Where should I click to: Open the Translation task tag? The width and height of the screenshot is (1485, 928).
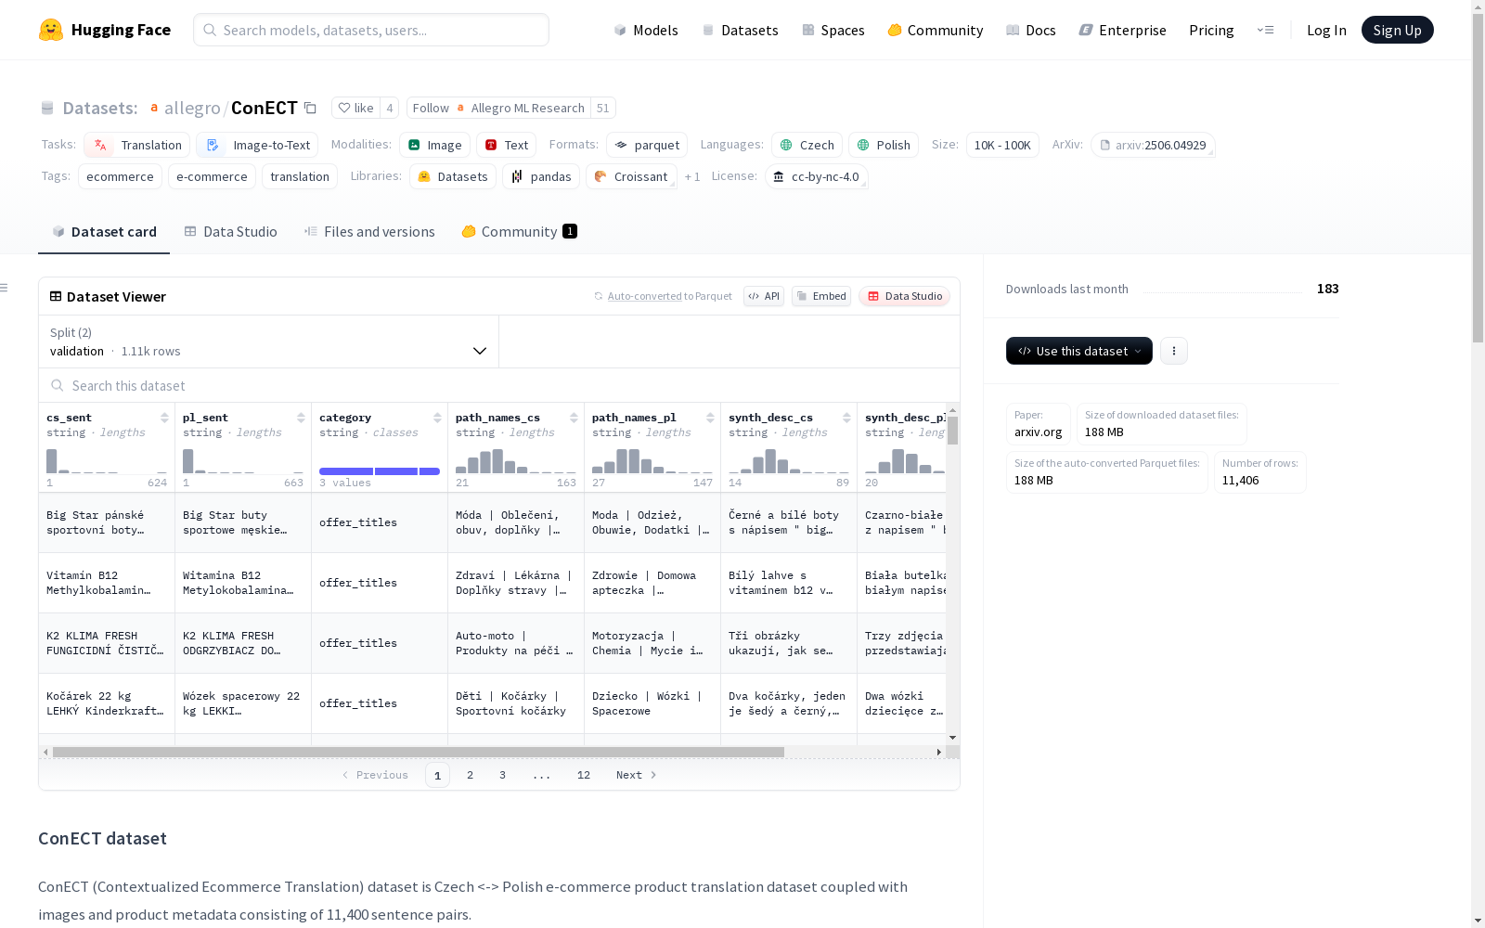137,145
